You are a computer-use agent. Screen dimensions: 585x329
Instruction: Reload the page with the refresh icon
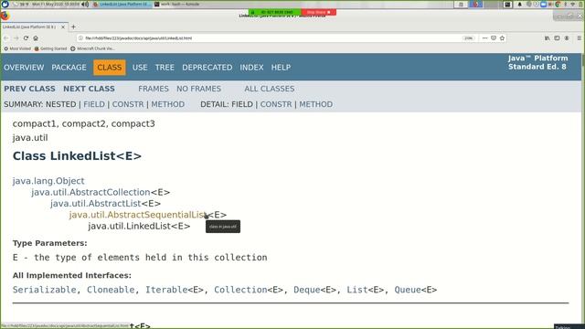pos(26,38)
